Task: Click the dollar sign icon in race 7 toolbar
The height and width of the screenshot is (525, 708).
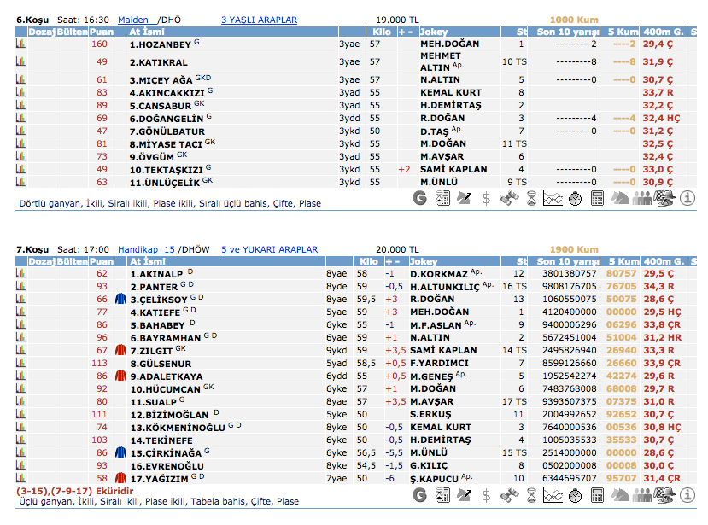Action: [486, 496]
